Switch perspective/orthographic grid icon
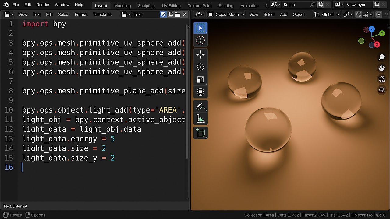390x219 pixels. point(381,90)
